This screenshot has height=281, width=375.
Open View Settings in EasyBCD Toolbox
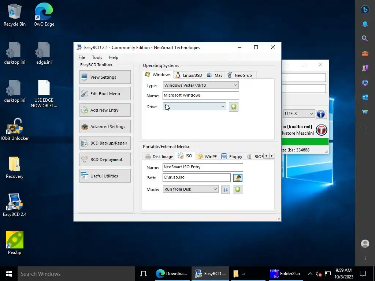pyautogui.click(x=105, y=77)
